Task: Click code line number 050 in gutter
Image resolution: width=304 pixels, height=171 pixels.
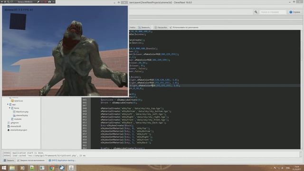Action: [85, 114]
